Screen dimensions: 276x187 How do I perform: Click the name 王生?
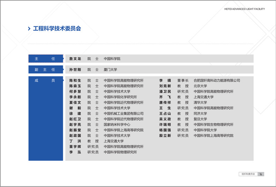coord(165,108)
